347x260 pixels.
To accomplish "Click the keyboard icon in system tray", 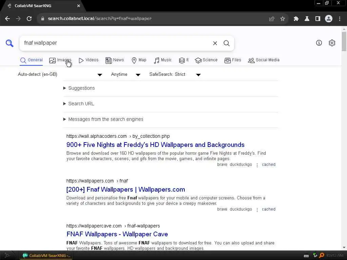I will point(306,256).
